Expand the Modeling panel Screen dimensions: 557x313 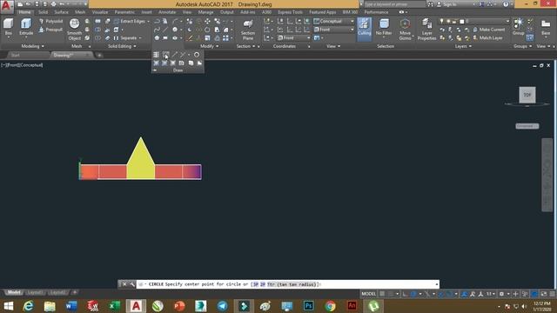(32, 46)
